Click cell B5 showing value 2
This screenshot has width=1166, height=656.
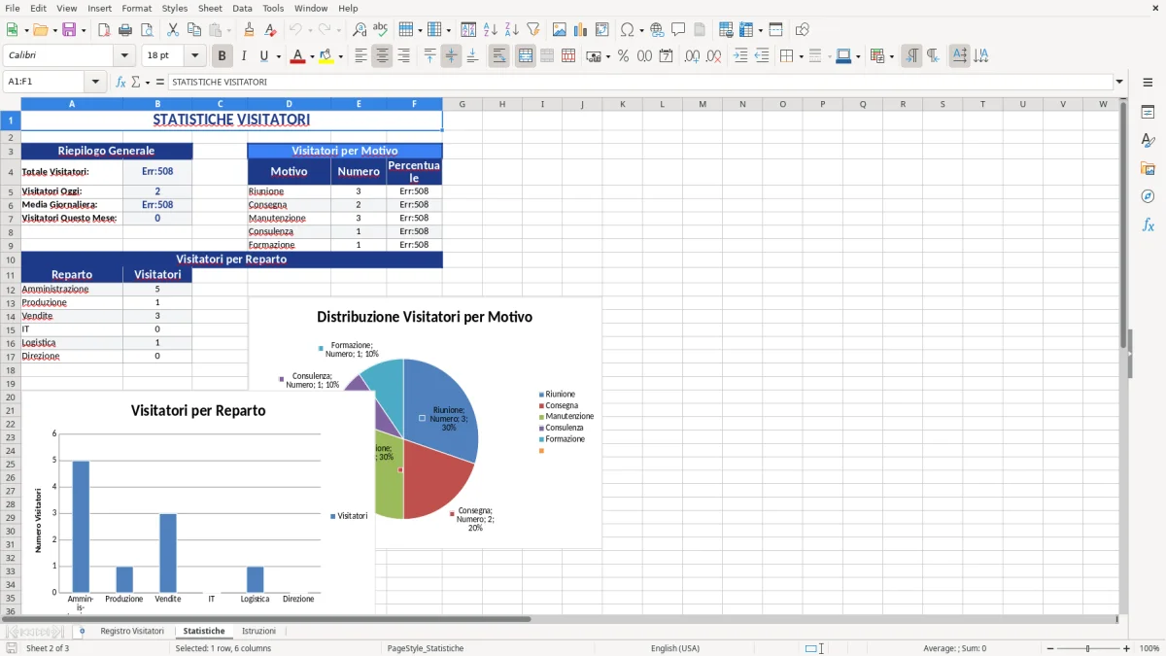pos(157,190)
